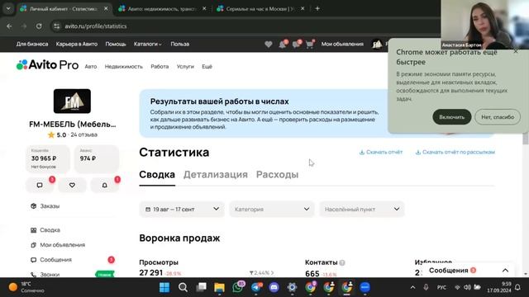Open Telegram from the taskbar
This screenshot has width=529, height=297.
tap(256, 287)
